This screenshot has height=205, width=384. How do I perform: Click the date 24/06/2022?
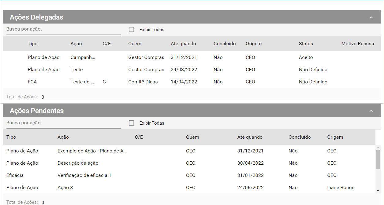[x=250, y=188]
